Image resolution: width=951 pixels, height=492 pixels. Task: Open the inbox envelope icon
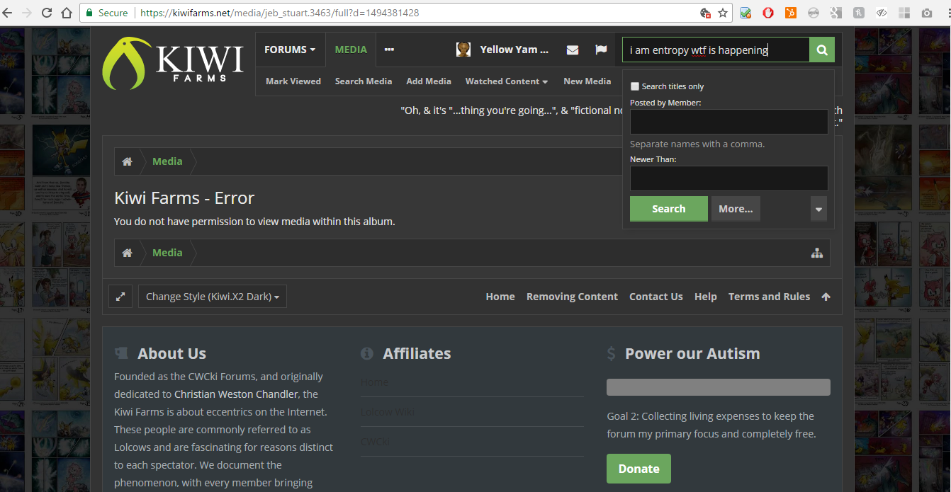(x=573, y=50)
